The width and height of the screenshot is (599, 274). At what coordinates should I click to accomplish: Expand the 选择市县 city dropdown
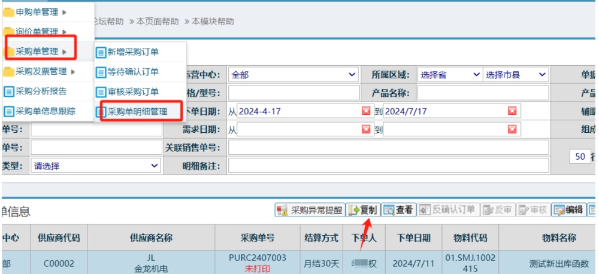click(x=516, y=75)
